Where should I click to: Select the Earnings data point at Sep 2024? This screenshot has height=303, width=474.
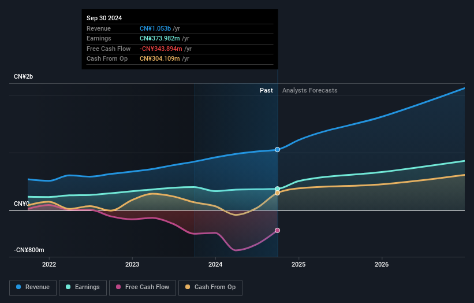pos(277,189)
